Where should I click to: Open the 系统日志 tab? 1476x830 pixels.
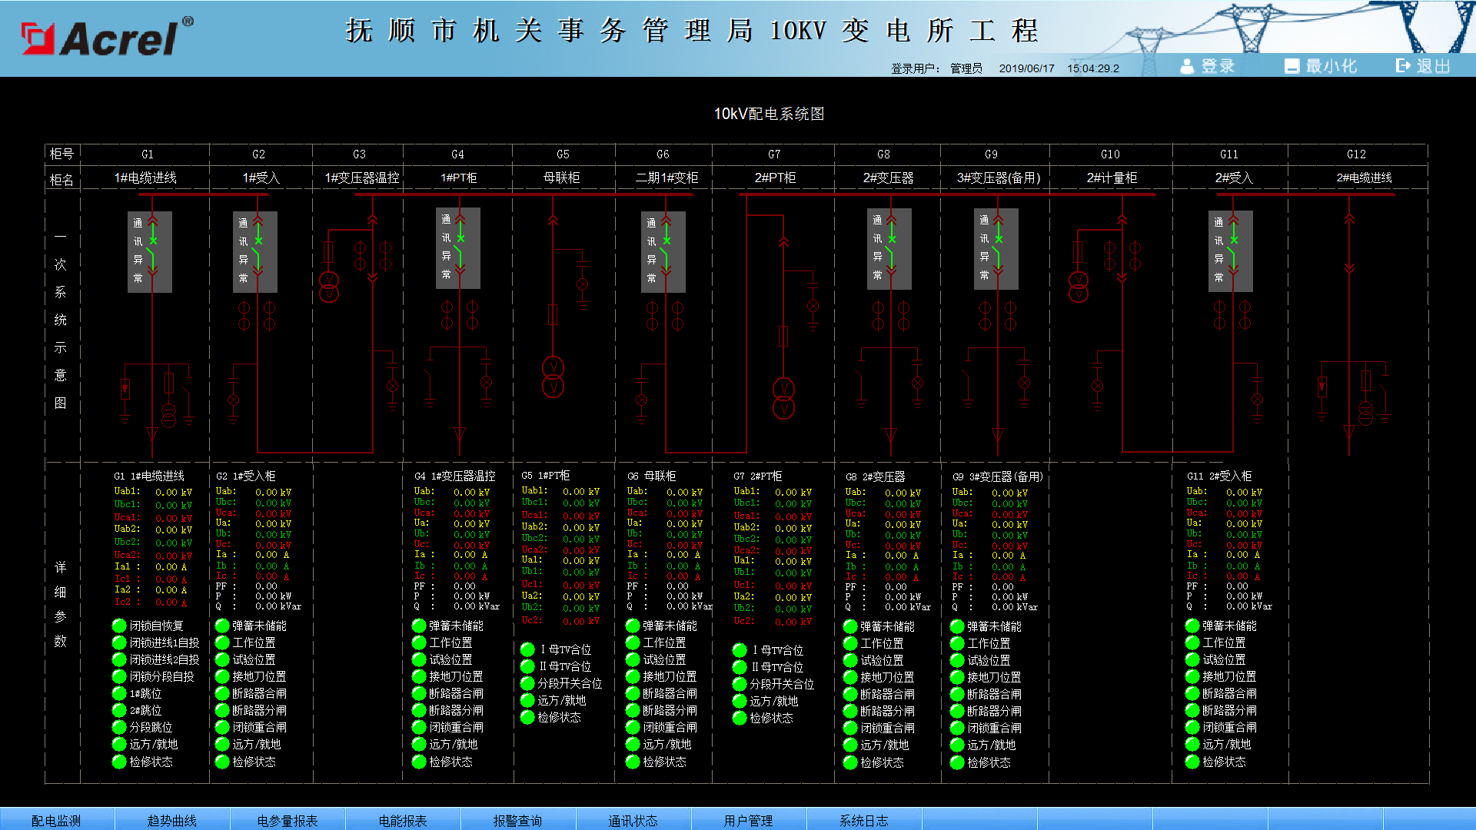pyautogui.click(x=863, y=820)
